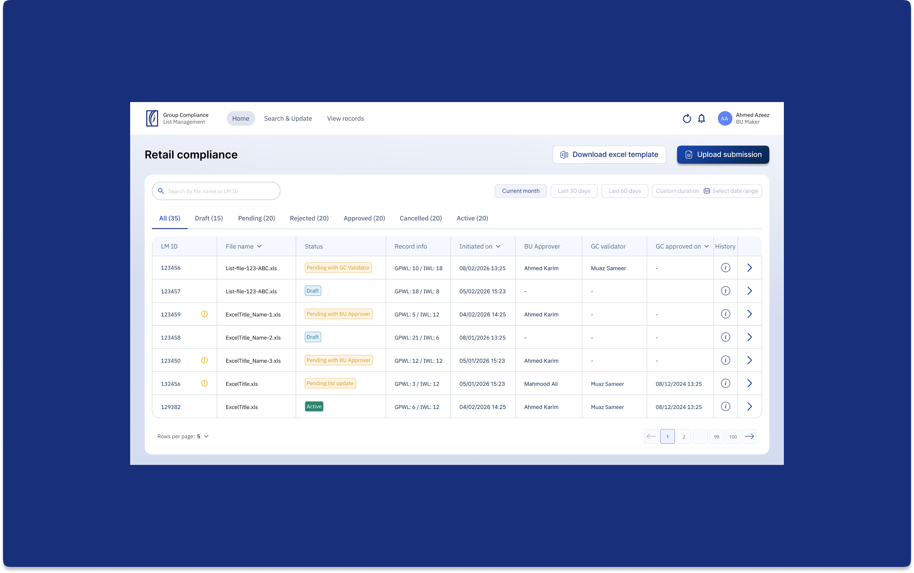
Task: Open Select date range picker
Action: coord(731,191)
